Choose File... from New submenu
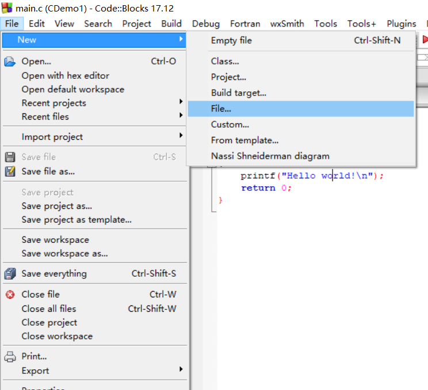The width and height of the screenshot is (428, 390). point(301,109)
